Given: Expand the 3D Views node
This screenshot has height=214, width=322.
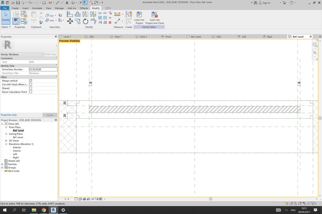Looking at the screenshot, I should coord(6,141).
